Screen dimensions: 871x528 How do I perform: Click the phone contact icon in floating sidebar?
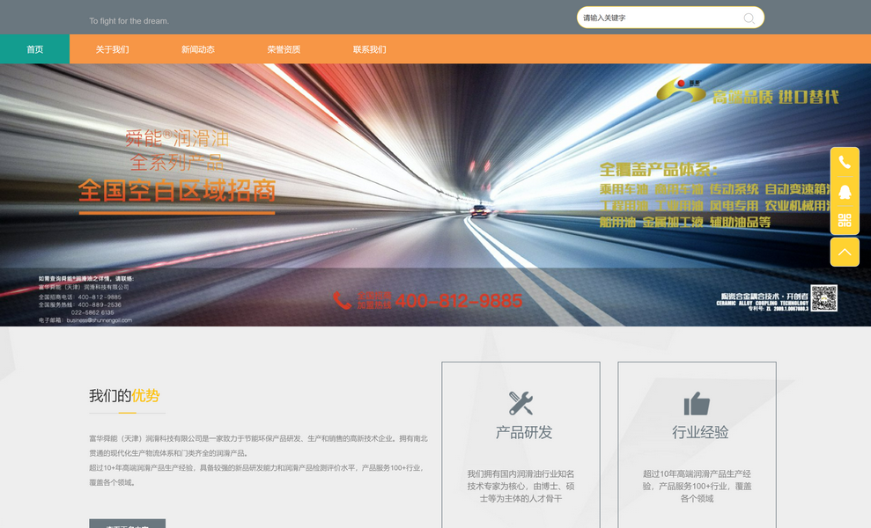(x=844, y=162)
